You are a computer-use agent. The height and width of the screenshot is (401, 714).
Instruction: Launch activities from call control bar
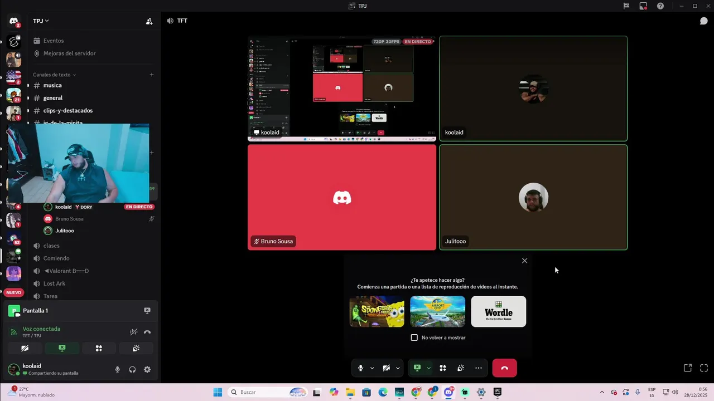(443, 368)
